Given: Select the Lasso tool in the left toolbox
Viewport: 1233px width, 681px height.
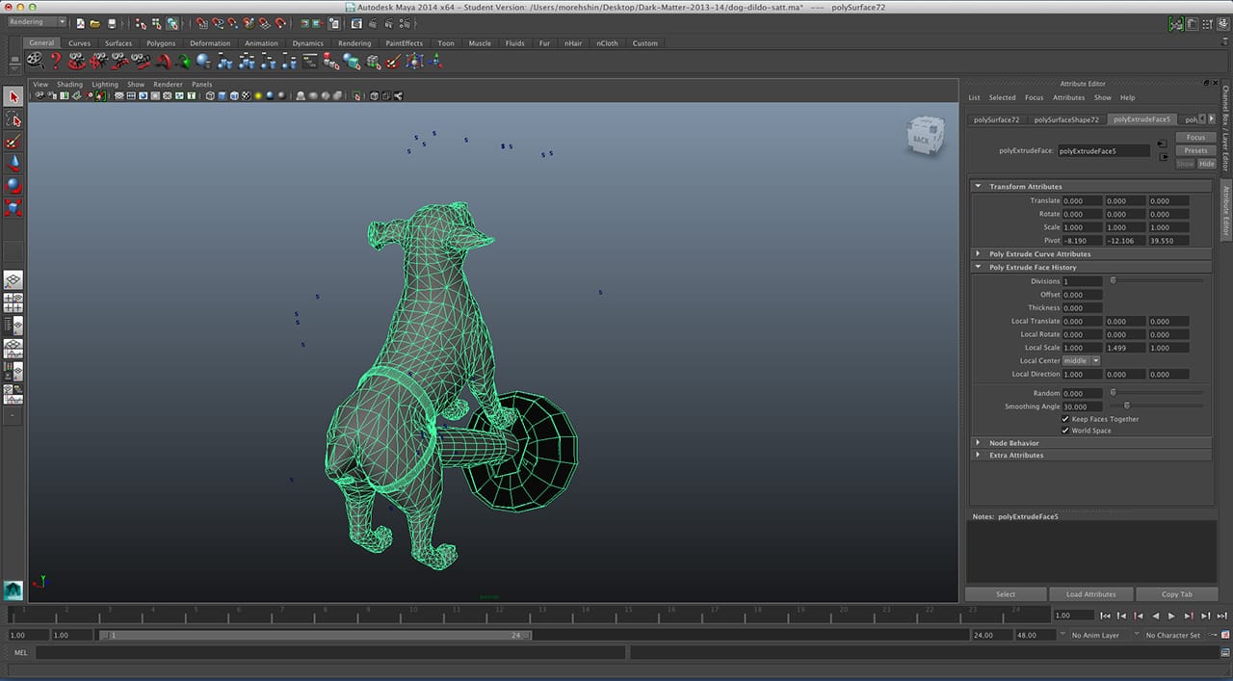Looking at the screenshot, I should 13,119.
